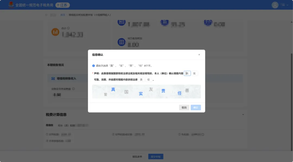The image size is (293, 162).
Task: Select the blue 任 character in captcha
Action: [179, 93]
